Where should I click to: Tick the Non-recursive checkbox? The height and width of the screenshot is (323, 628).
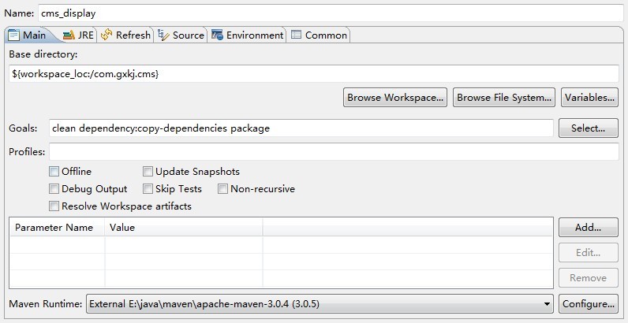pyautogui.click(x=222, y=188)
